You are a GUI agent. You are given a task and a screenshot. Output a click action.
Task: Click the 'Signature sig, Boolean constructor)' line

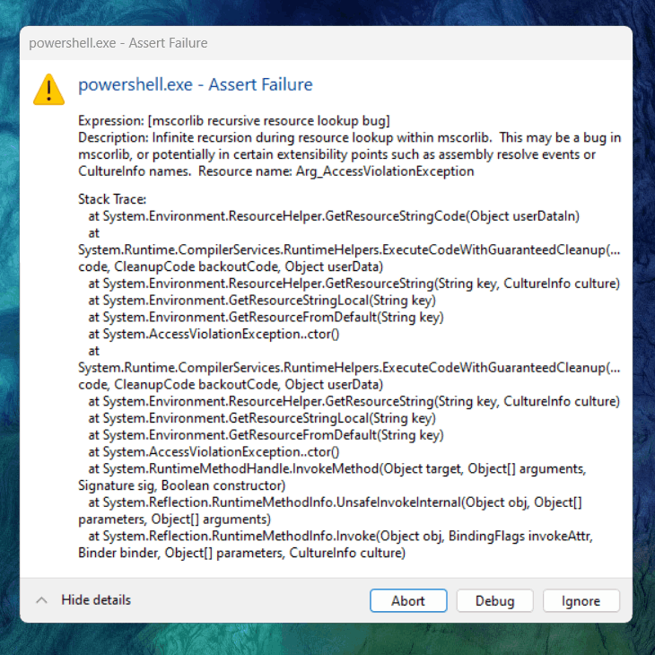(x=182, y=485)
